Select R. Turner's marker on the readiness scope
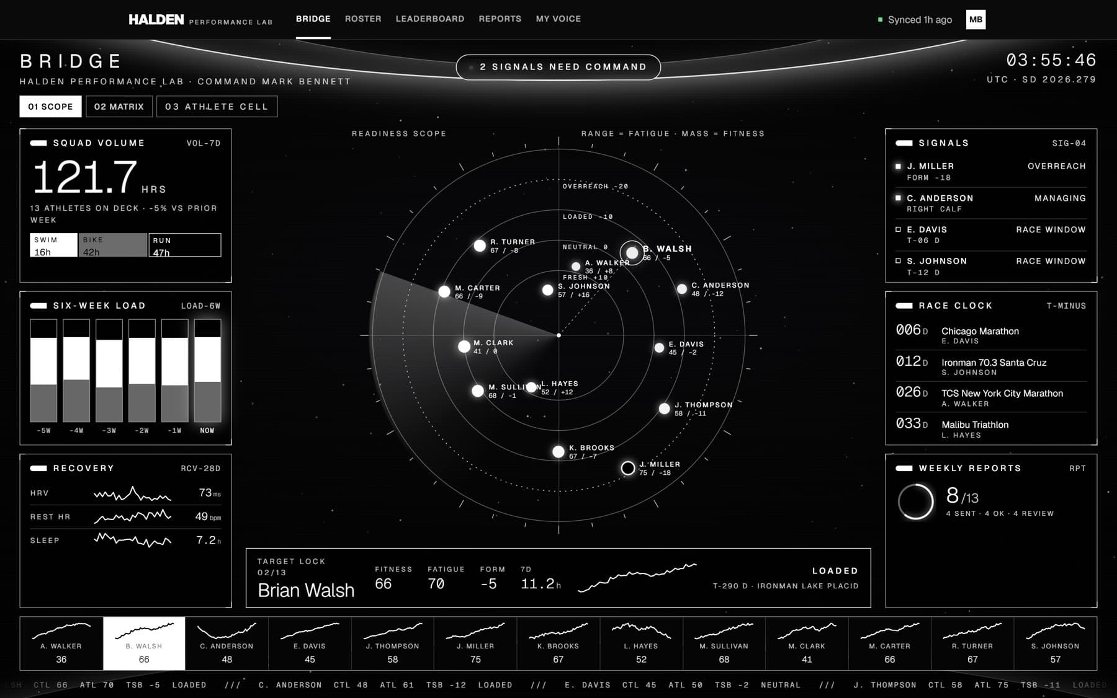Viewport: 1117px width, 698px height. 480,245
